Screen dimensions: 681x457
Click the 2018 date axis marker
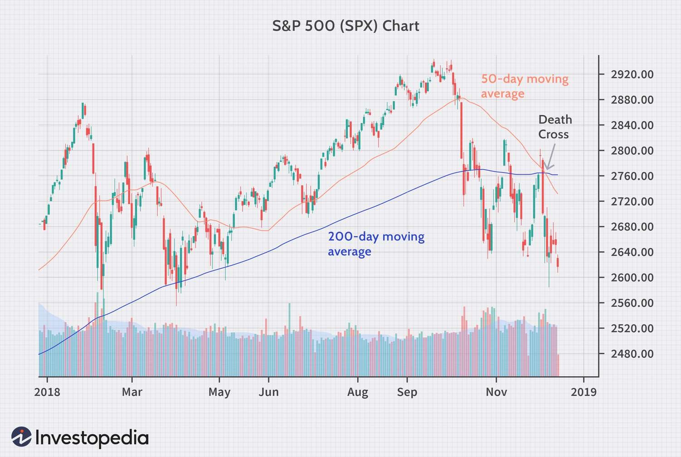pos(47,392)
